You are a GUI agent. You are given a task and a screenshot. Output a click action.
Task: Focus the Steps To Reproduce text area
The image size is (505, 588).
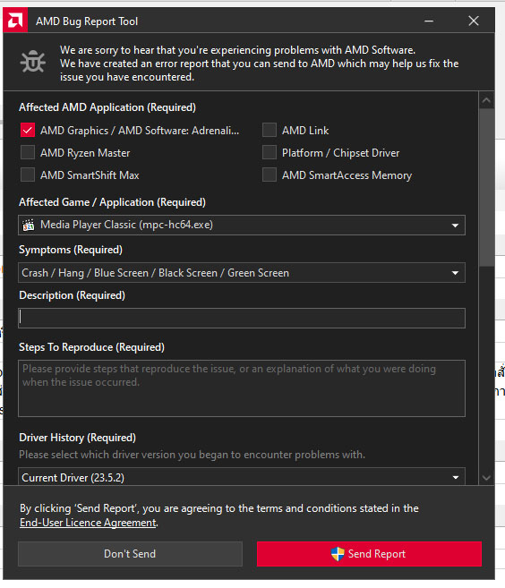tap(242, 388)
